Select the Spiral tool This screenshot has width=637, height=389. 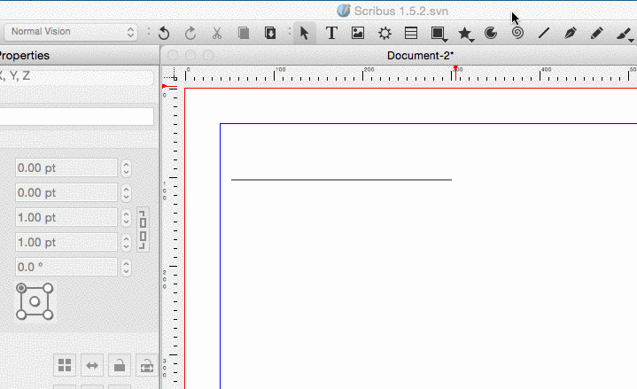(x=517, y=33)
